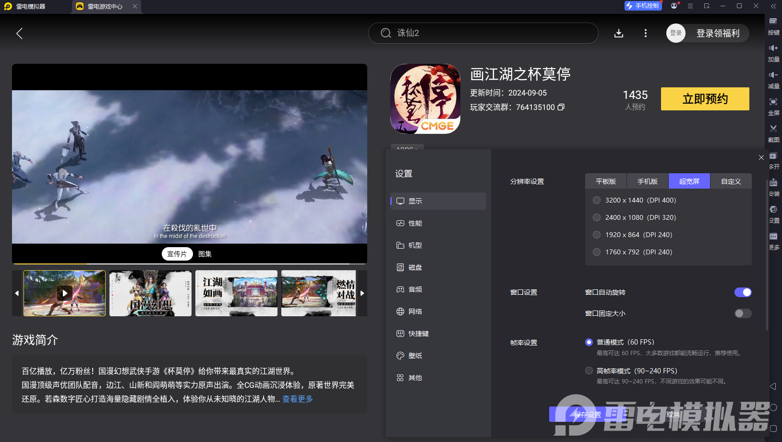The height and width of the screenshot is (442, 782).
Task: Open the download manager icon
Action: tap(619, 33)
